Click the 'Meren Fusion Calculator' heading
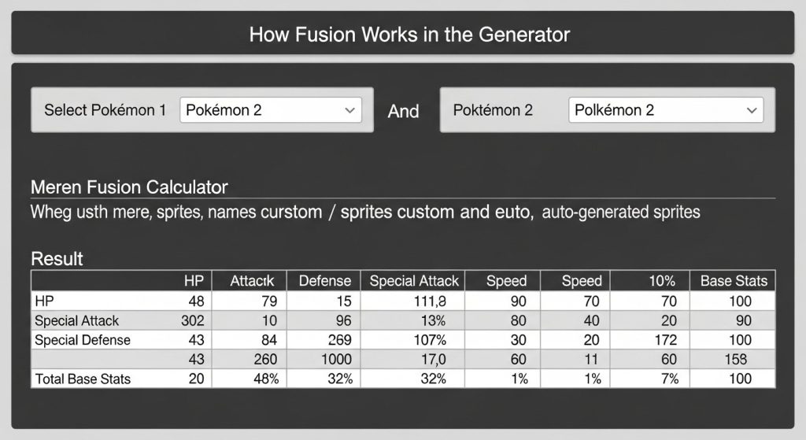This screenshot has width=806, height=440. [129, 187]
